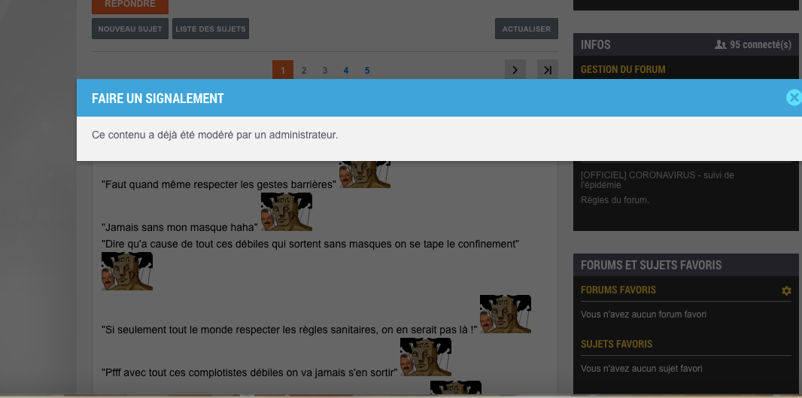Image resolution: width=802 pixels, height=398 pixels.
Task: Click sticker below the 'confinement' quote
Action: pyautogui.click(x=127, y=271)
